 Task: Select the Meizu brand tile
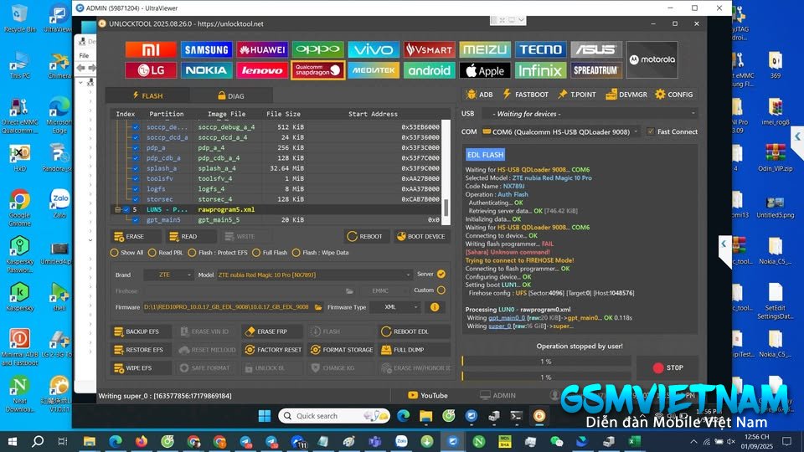pyautogui.click(x=485, y=49)
